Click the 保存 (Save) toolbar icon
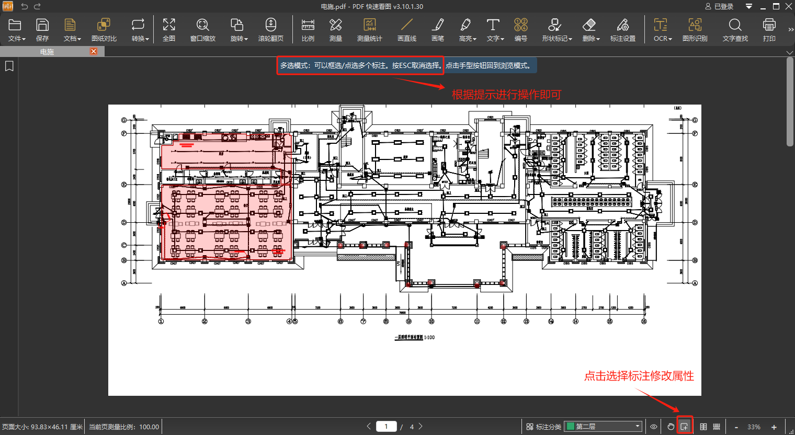Screen dimensions: 795x435 pos(42,30)
